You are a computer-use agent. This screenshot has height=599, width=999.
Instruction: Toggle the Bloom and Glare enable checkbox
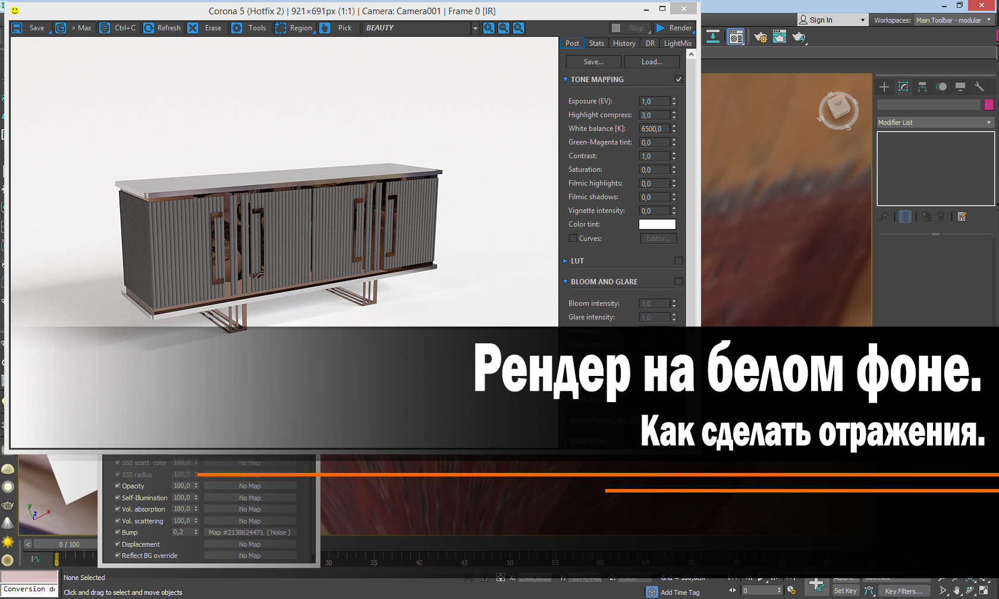coord(678,281)
